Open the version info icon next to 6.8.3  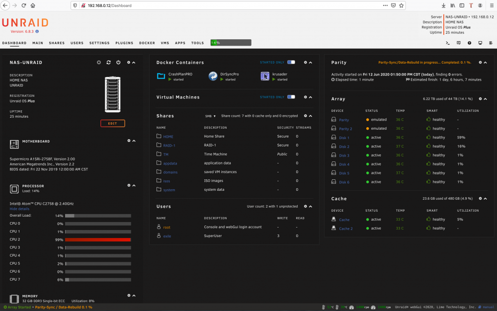37,31
